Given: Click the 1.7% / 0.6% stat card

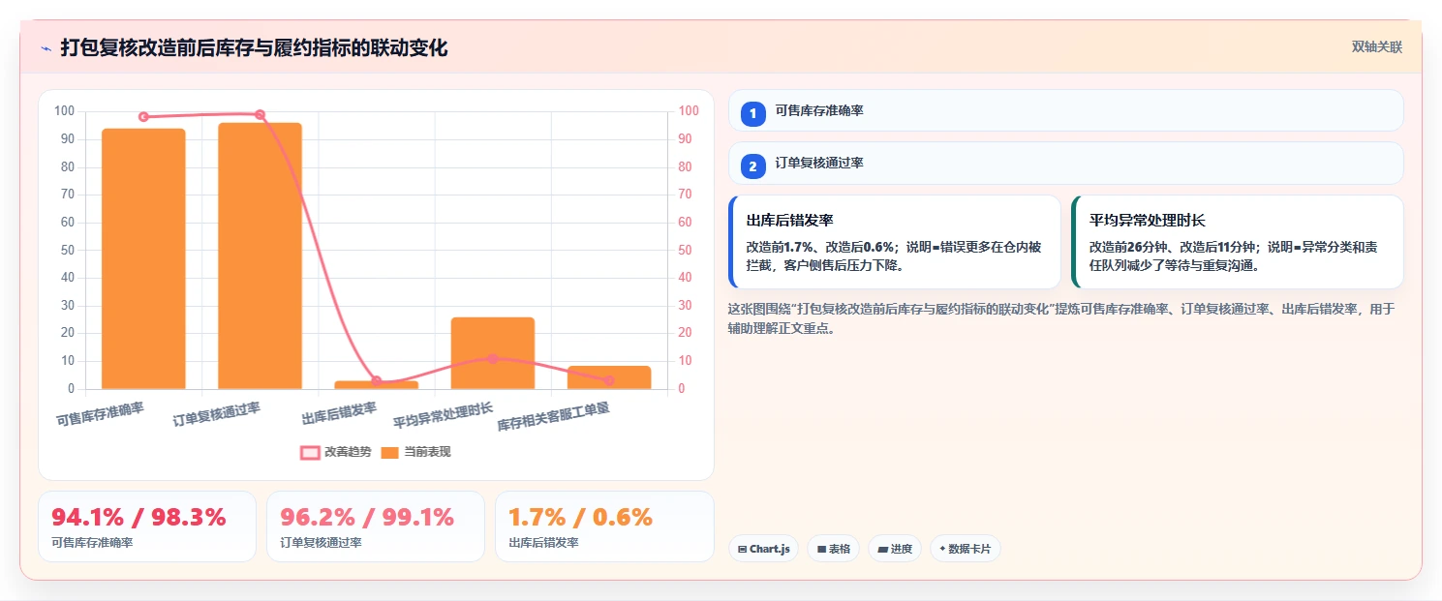Looking at the screenshot, I should click(604, 526).
